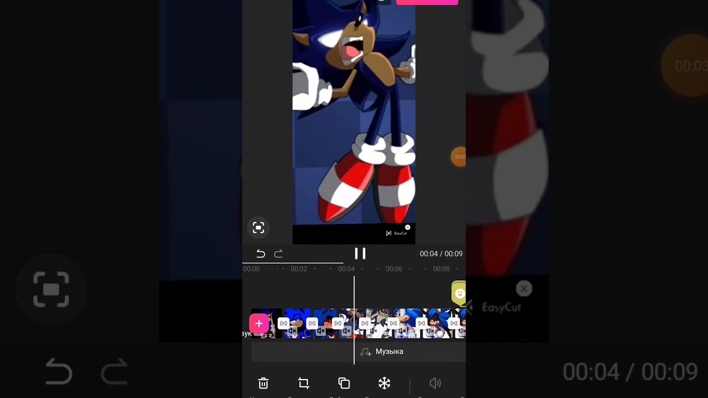
Task: Toggle mute on clip under the playhead
Action: (x=346, y=331)
